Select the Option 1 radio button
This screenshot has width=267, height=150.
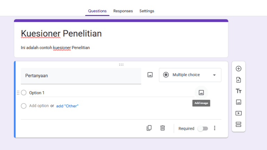[x=24, y=93]
